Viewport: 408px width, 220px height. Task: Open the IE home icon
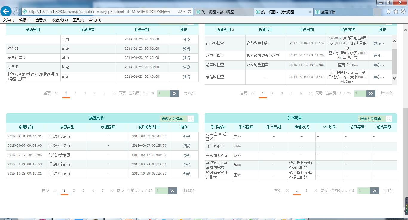click(x=388, y=12)
